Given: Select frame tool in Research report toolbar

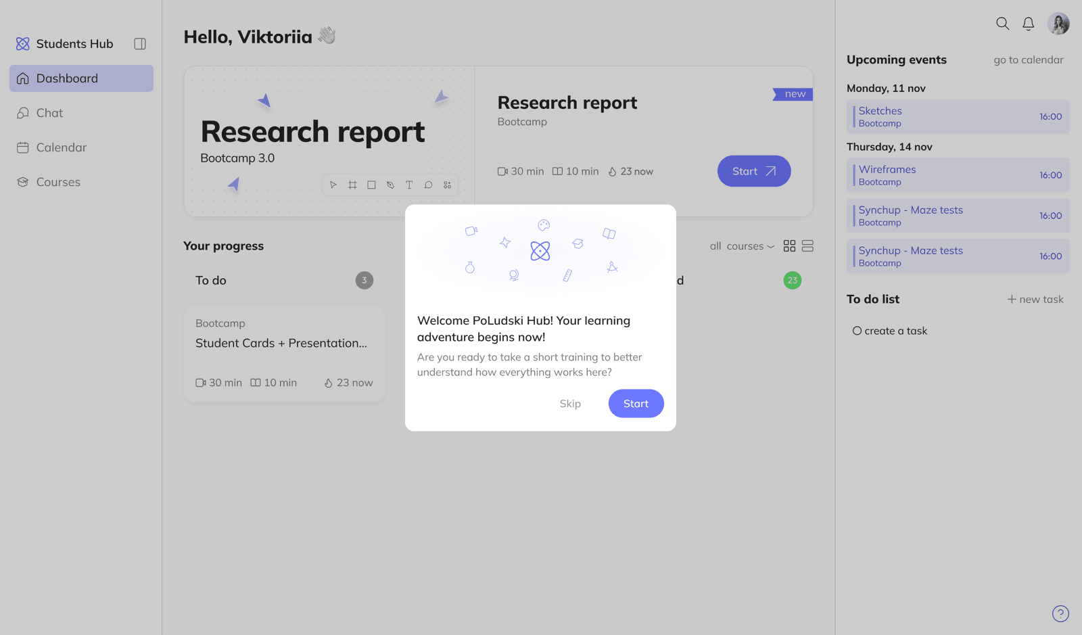Looking at the screenshot, I should click(352, 185).
